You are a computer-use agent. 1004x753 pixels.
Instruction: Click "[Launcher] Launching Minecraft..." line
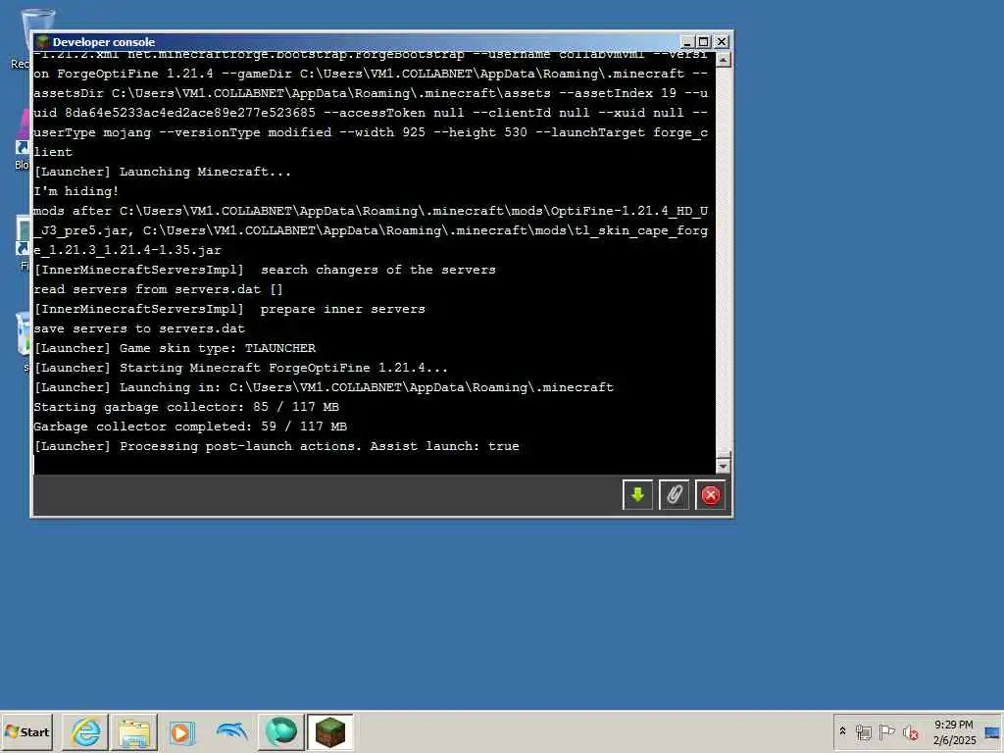coord(162,172)
